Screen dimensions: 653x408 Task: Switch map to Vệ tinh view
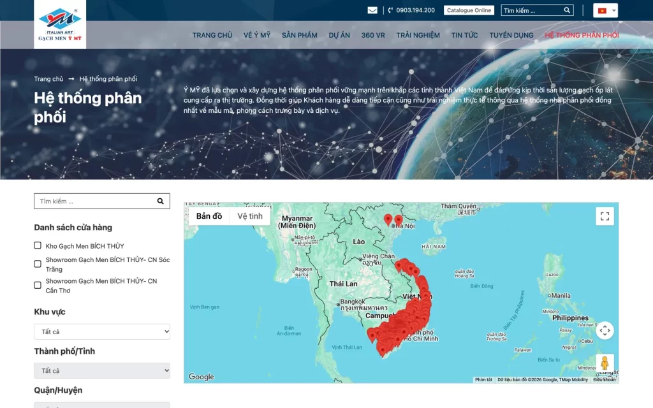(x=250, y=216)
